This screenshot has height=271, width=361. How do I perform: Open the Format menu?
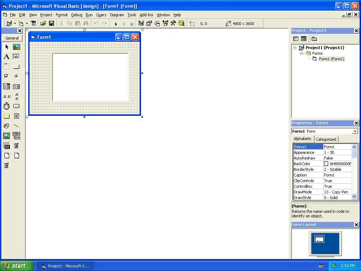click(62, 15)
